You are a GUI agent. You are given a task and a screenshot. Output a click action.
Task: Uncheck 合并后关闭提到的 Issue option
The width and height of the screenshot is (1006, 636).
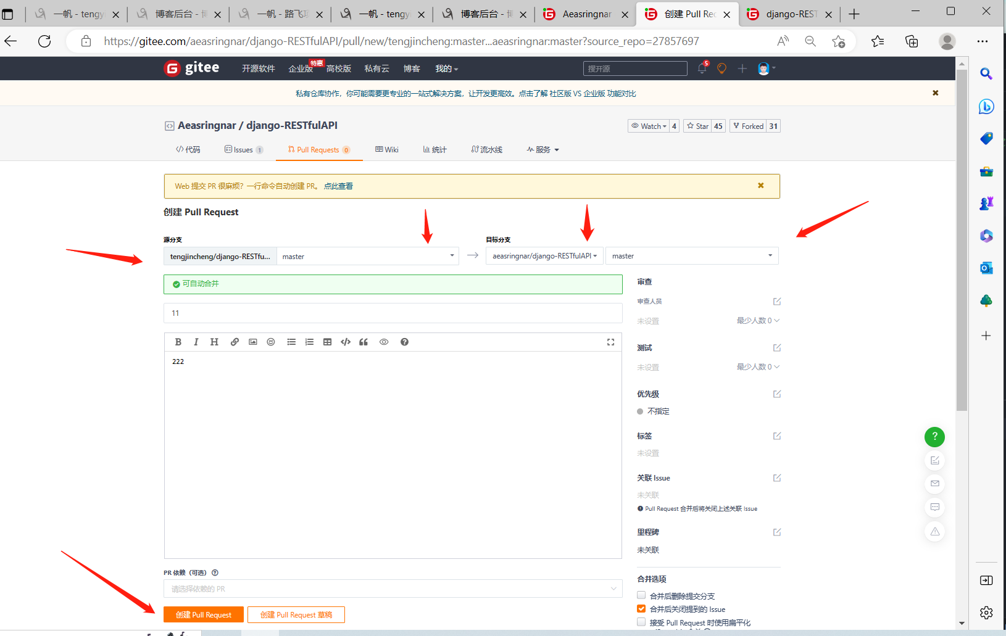[641, 609]
